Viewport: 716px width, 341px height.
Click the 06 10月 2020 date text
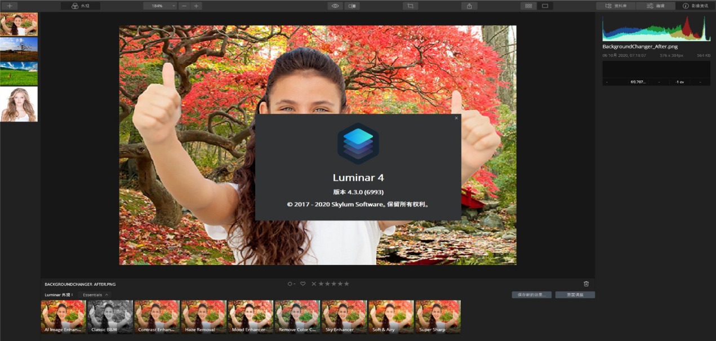[624, 56]
